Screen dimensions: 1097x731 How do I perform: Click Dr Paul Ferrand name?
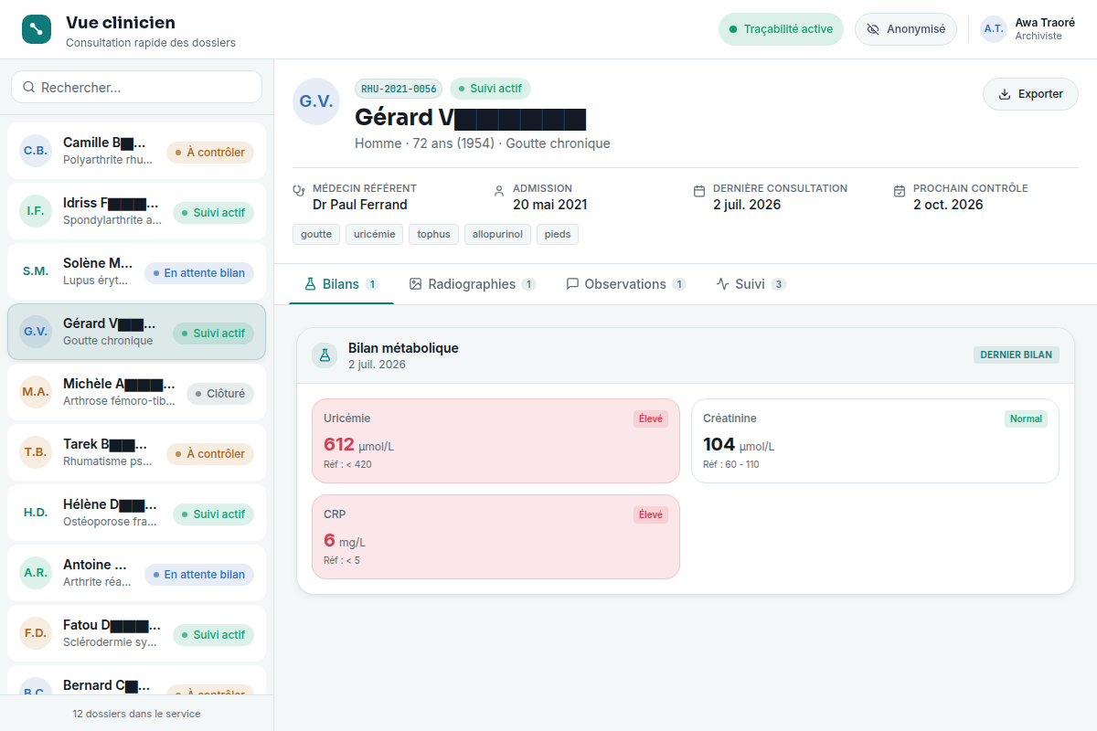[360, 205]
